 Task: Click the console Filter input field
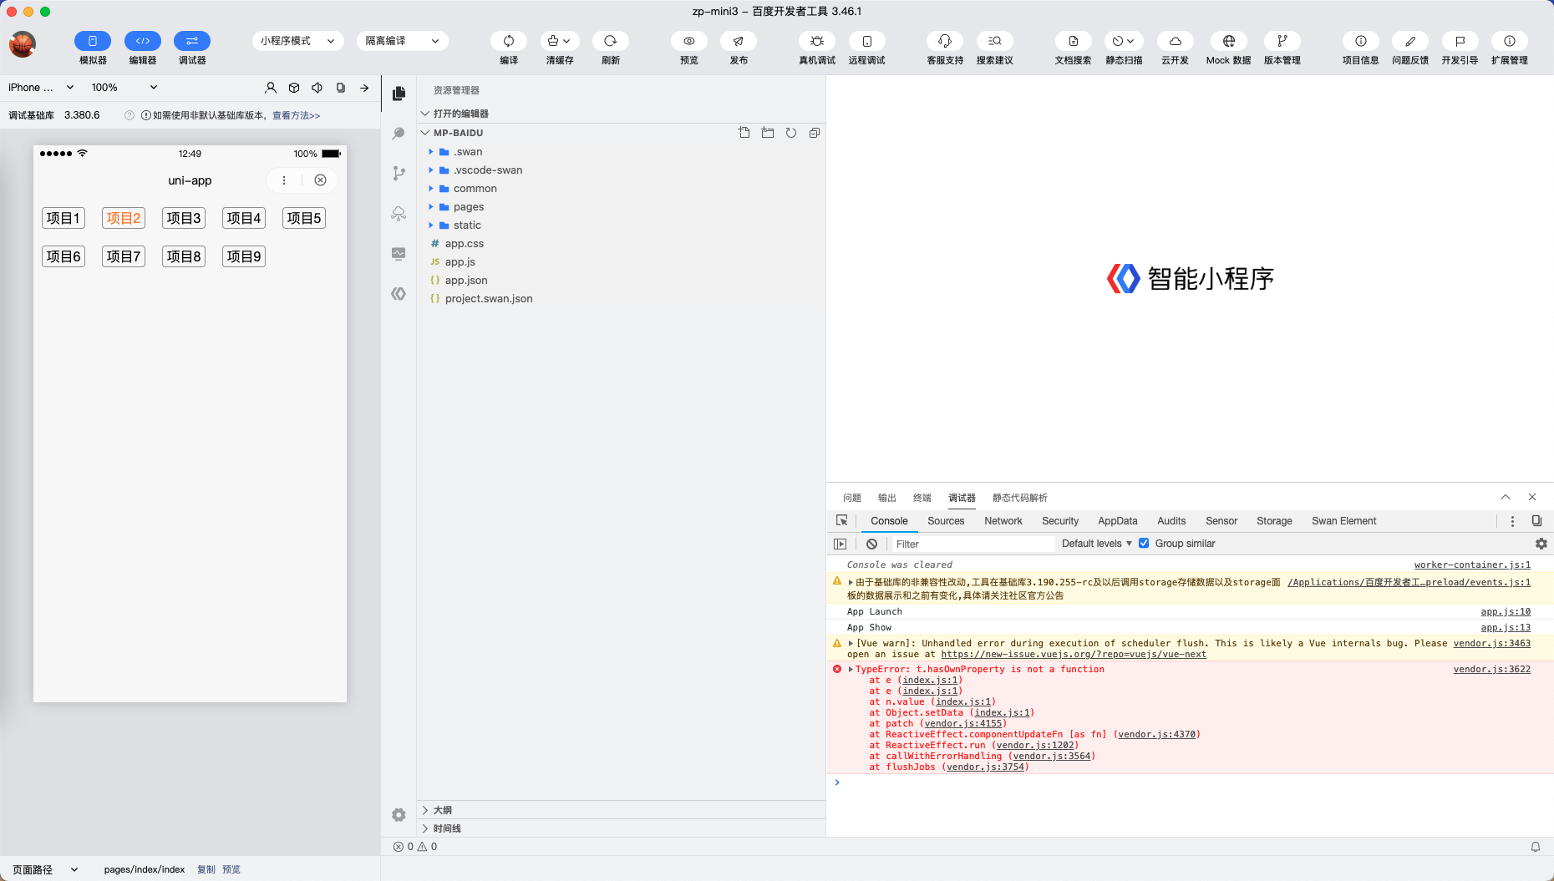tap(972, 544)
